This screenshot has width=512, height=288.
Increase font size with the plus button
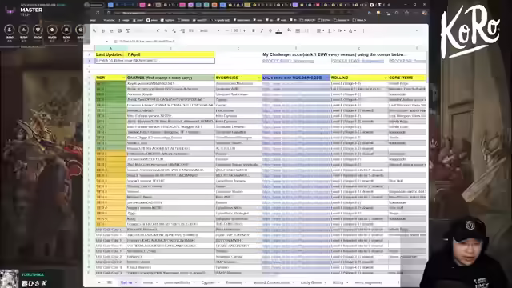tap(244, 30)
